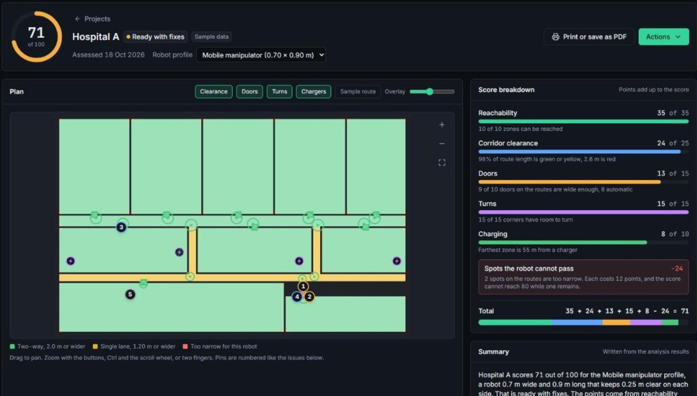
Task: Click the Too narrow legend swatch
Action: [x=185, y=346]
